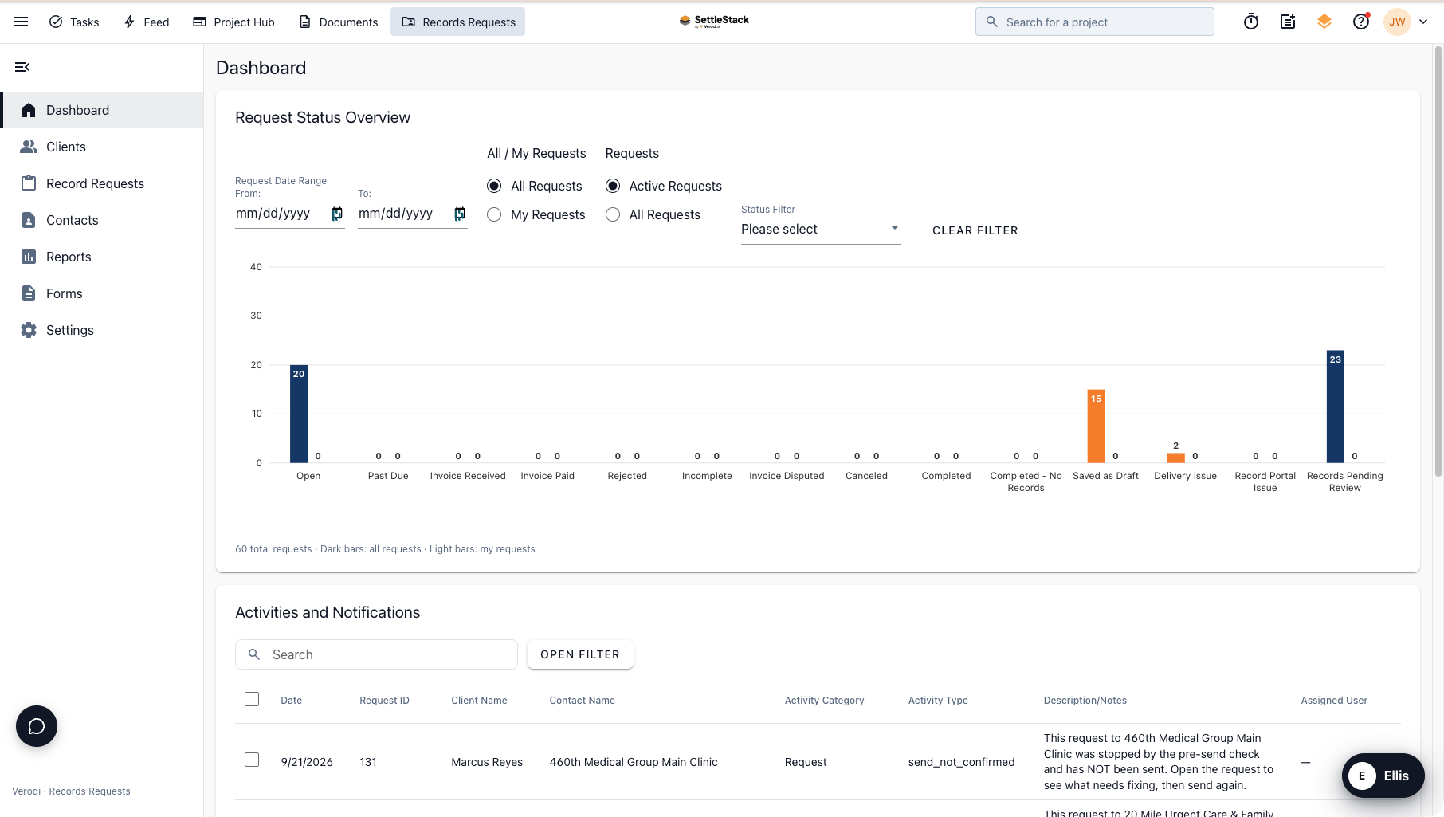Open Record Requests in the sidebar
The height and width of the screenshot is (817, 1444).
(102, 183)
